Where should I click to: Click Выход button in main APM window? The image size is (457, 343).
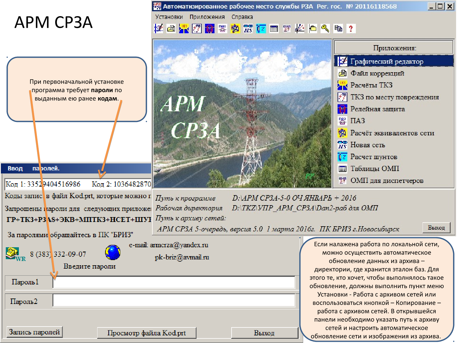point(436,227)
